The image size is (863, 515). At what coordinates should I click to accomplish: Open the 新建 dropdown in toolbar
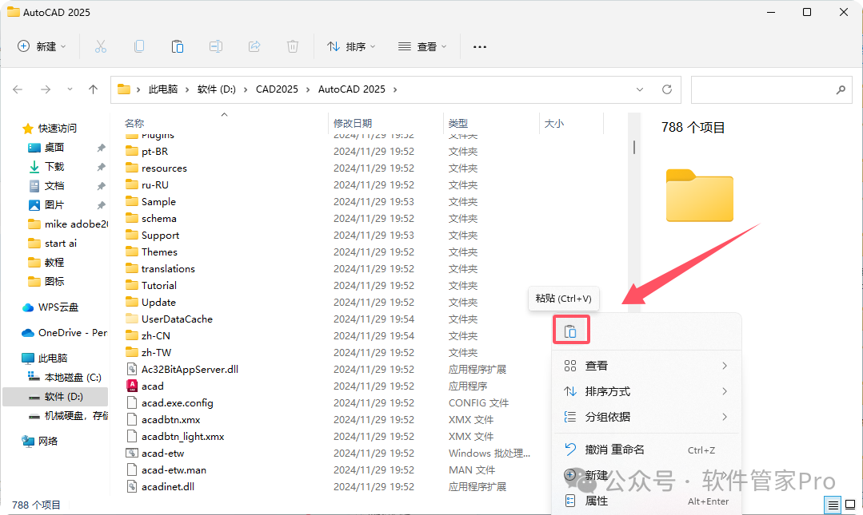click(x=42, y=47)
